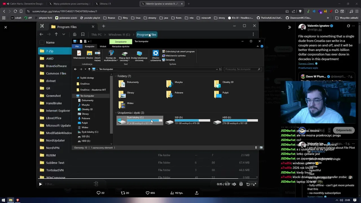Open Otwórz ustawienia gear icon
This screenshot has height=203, width=361.
[155, 53]
